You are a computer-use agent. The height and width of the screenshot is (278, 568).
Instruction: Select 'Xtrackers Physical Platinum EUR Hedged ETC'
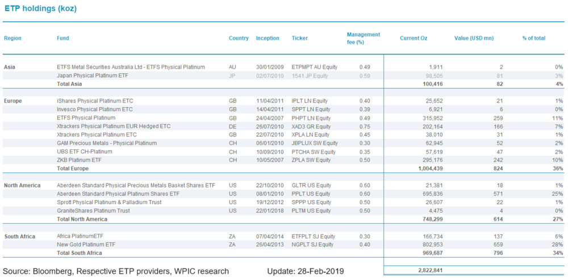point(114,127)
